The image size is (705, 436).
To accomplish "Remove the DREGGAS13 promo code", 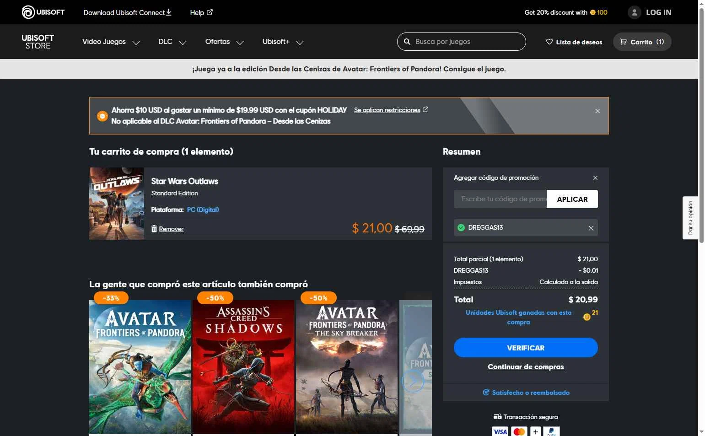I will click(x=591, y=228).
